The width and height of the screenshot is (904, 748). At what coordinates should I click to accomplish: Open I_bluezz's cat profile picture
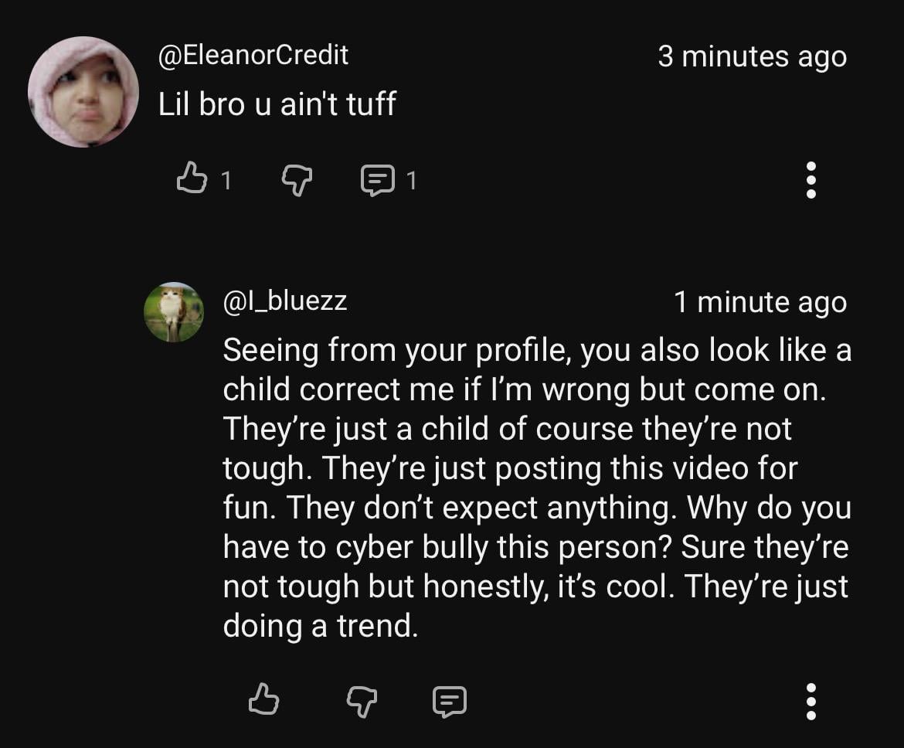[174, 312]
